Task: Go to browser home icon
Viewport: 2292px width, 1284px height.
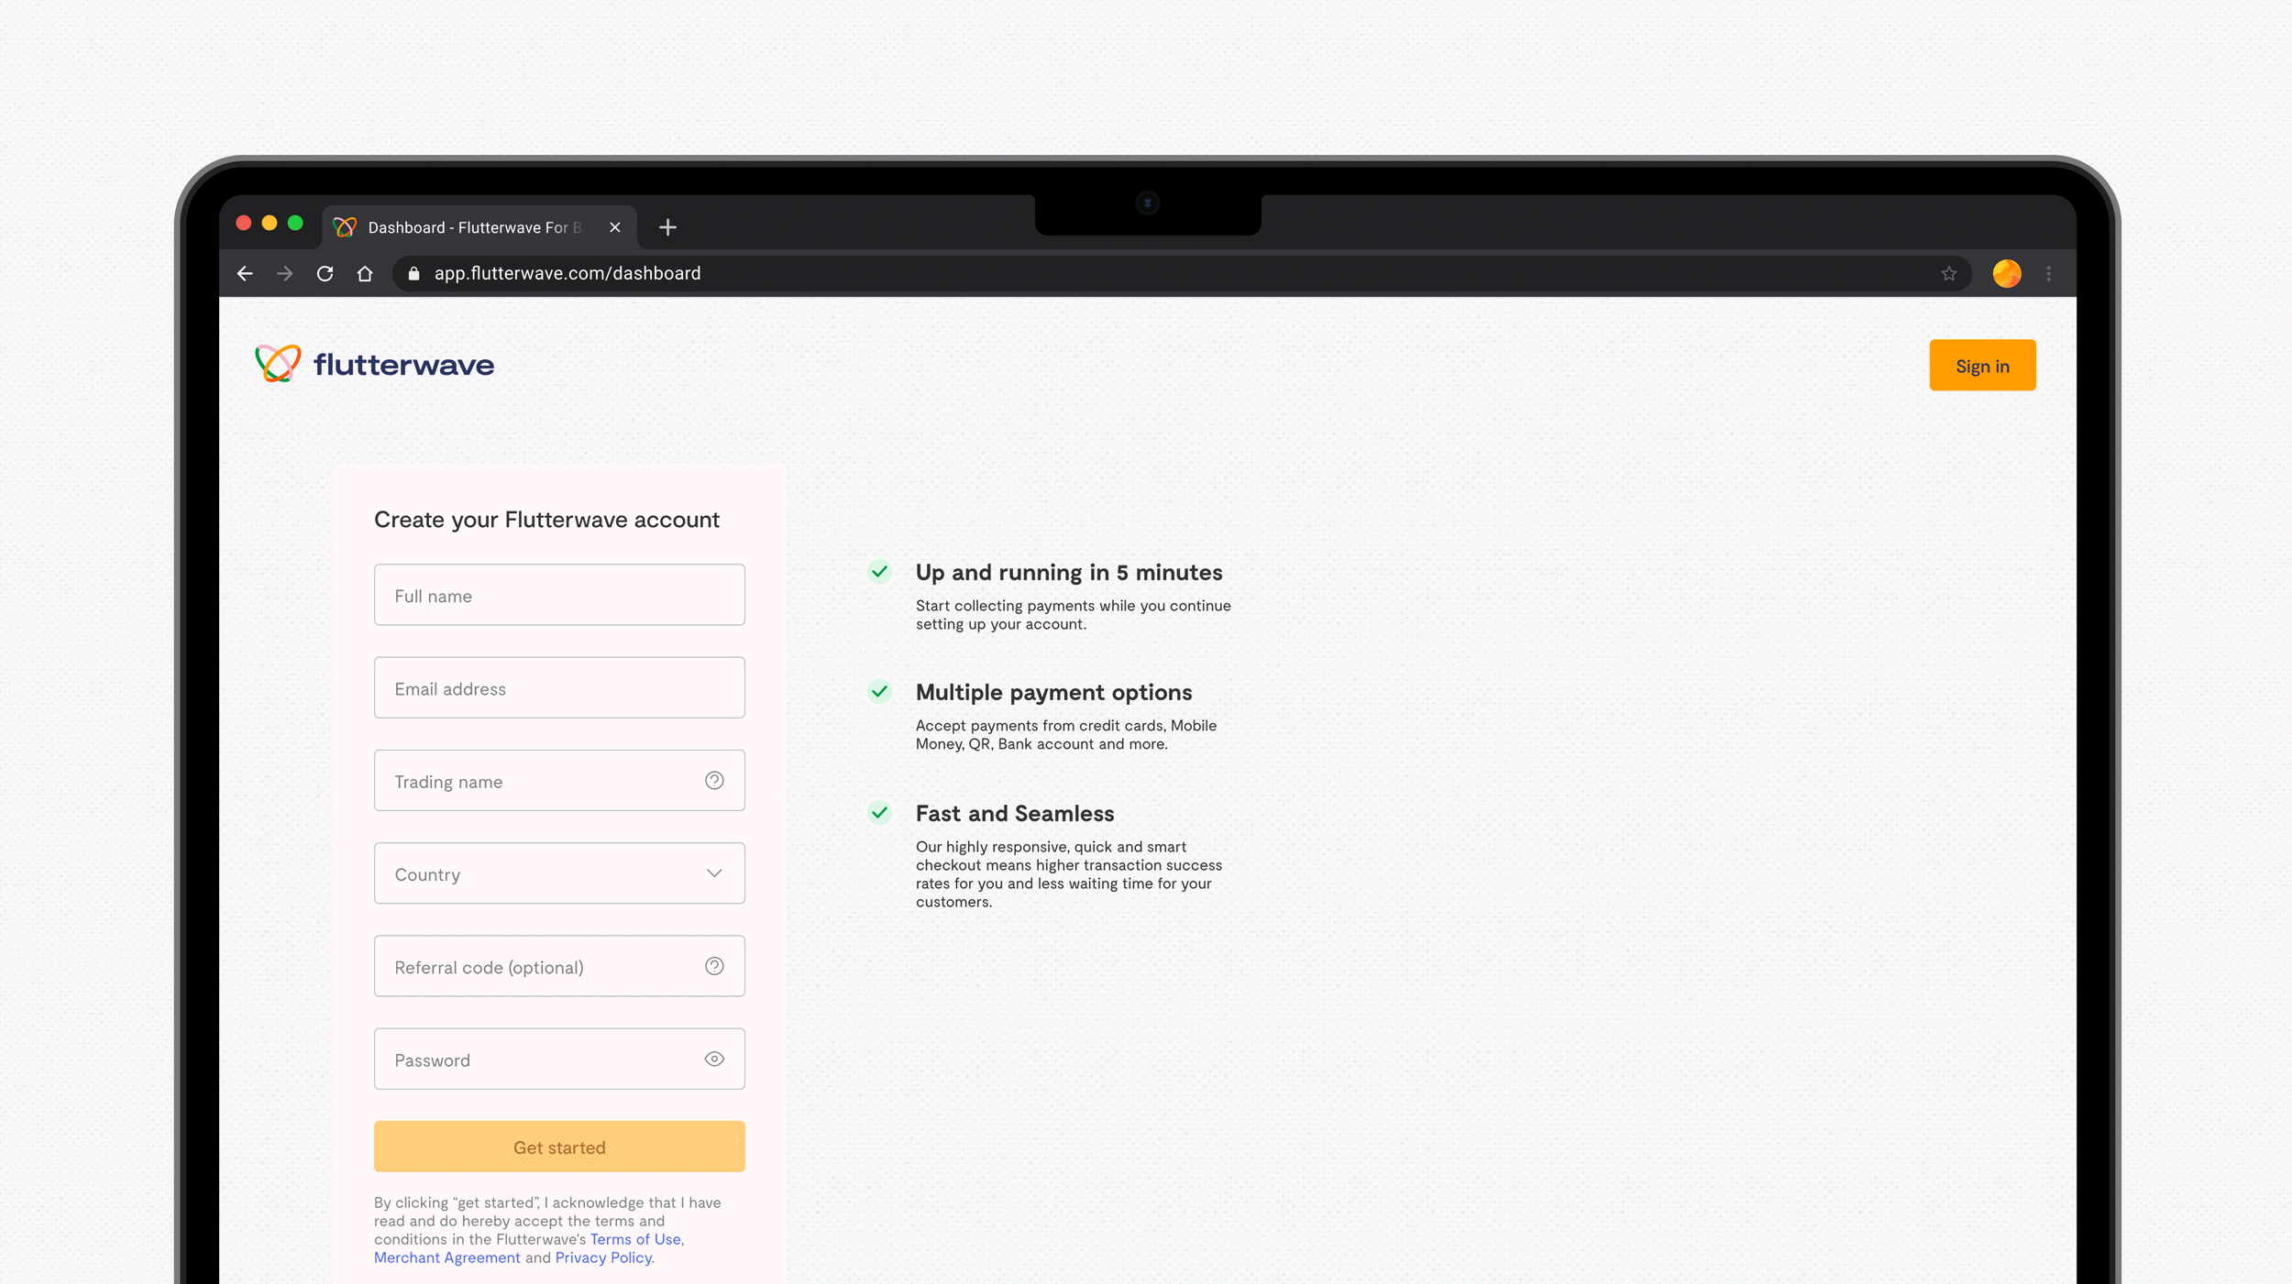Action: pyautogui.click(x=365, y=274)
